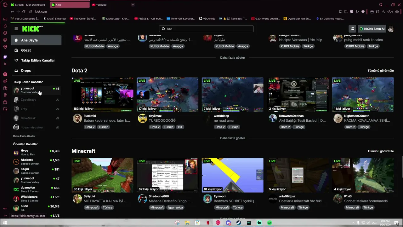The width and height of the screenshot is (403, 227).
Task: Open Akabest channel in recommended list
Action: pyautogui.click(x=36, y=162)
